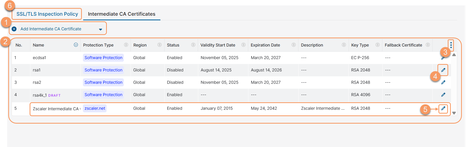Click plus icon to add certificate
The image size is (466, 147).
click(x=14, y=29)
